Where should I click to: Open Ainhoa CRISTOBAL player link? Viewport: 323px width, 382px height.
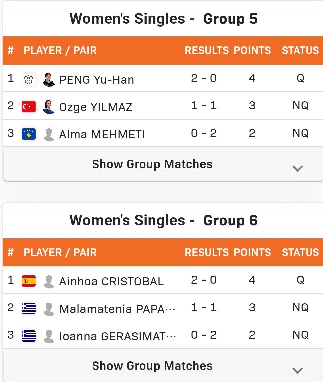click(x=112, y=281)
